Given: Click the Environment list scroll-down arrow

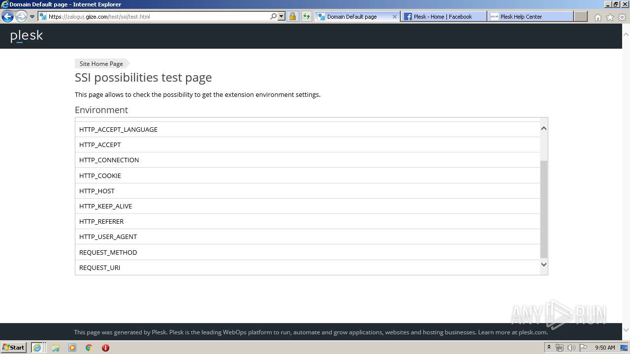Looking at the screenshot, I should click(544, 265).
